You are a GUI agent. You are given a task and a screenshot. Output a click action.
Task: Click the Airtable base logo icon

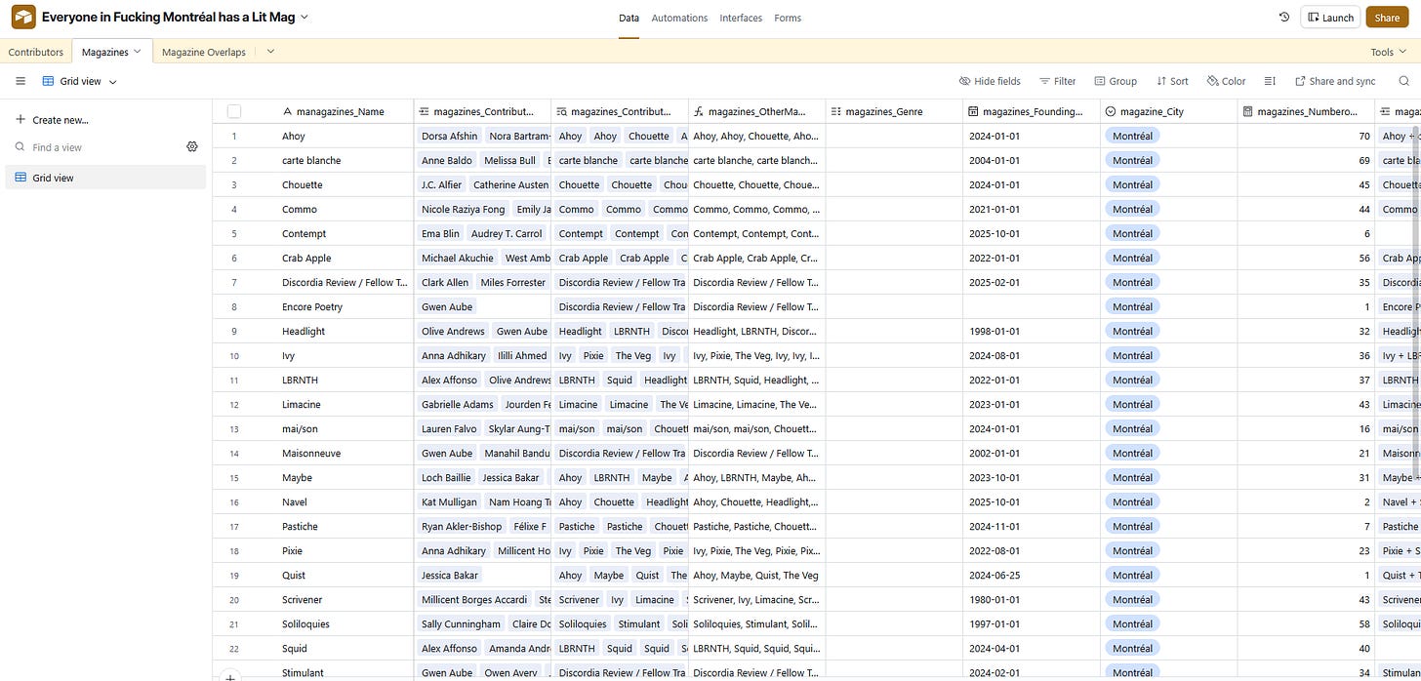click(x=23, y=18)
